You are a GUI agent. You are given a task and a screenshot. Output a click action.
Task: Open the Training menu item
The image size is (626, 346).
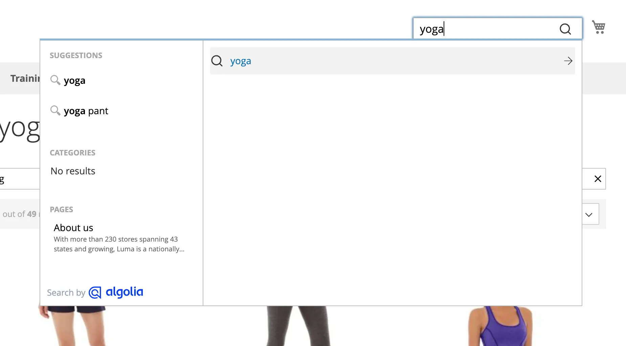click(x=24, y=78)
